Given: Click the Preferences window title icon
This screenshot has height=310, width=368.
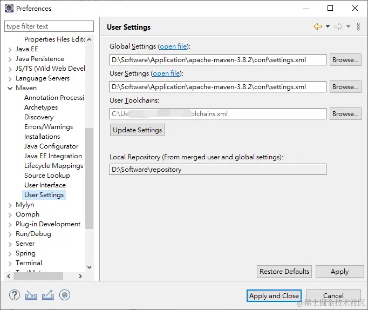Looking at the screenshot, I should 9,8.
